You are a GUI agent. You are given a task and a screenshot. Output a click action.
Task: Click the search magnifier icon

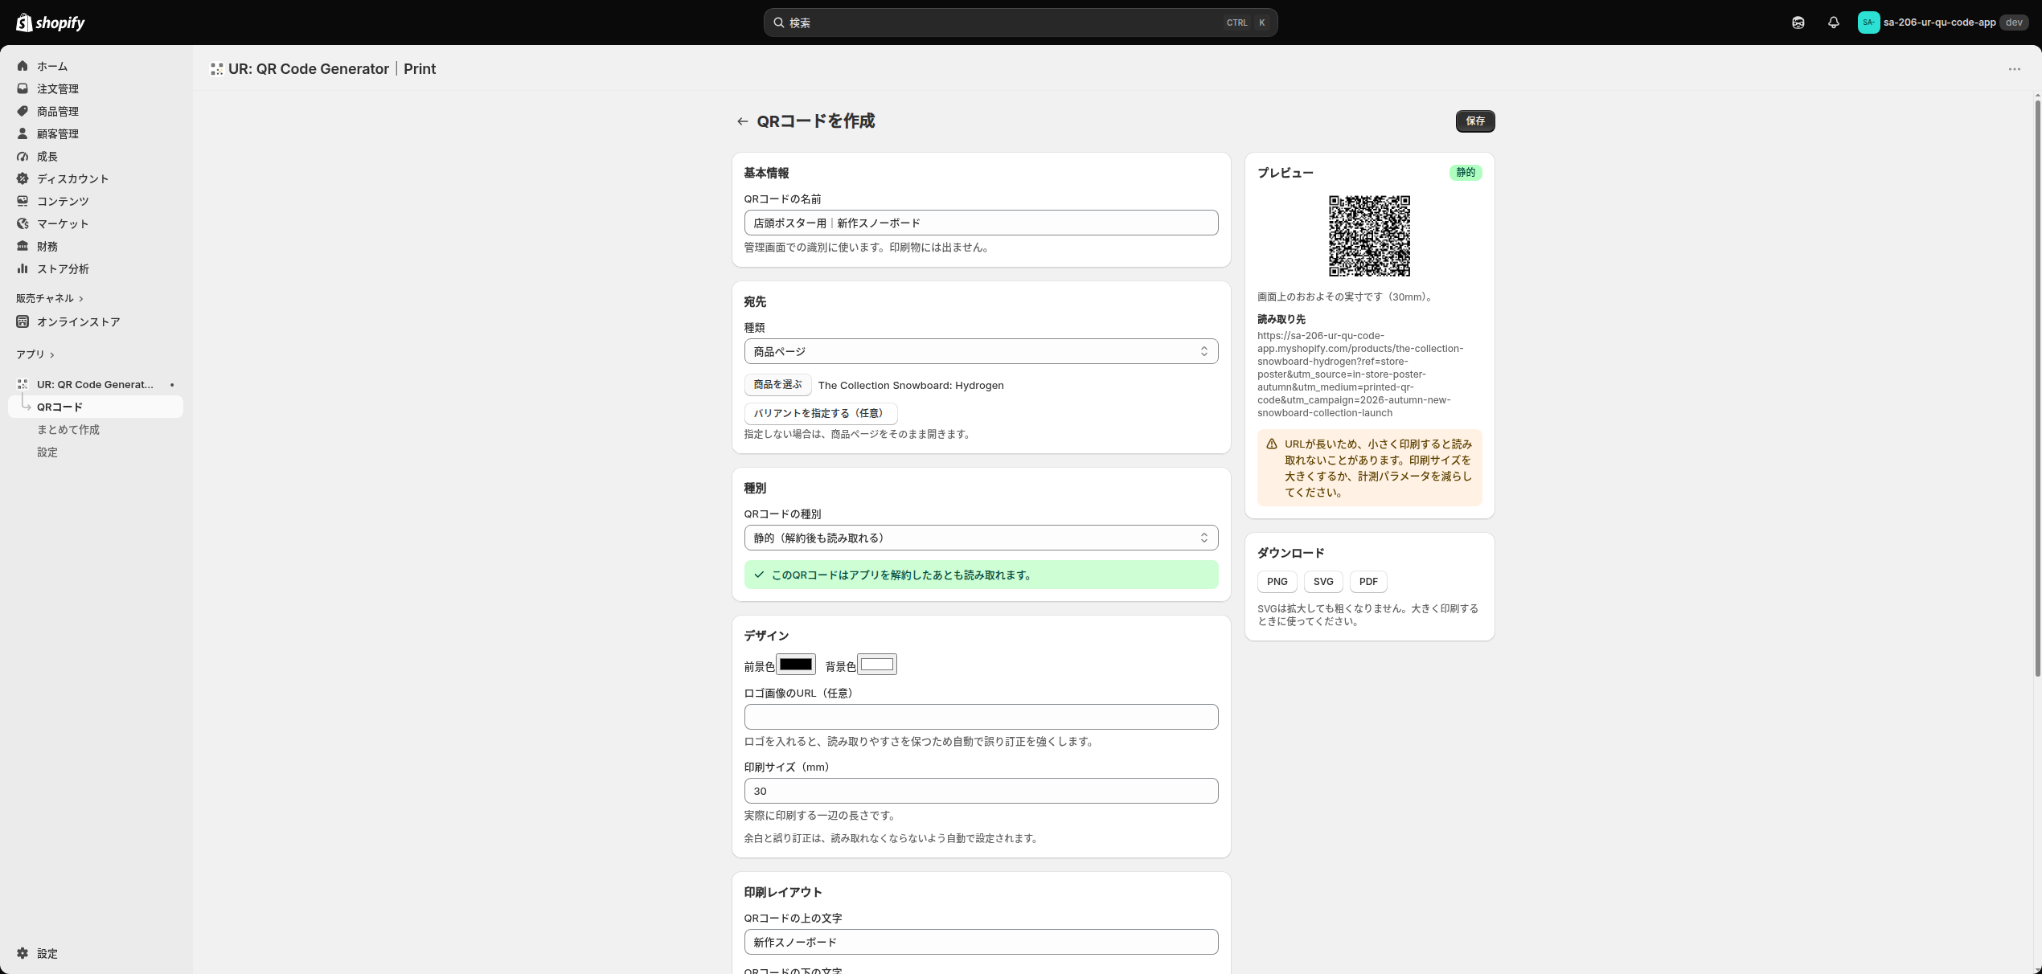pos(778,23)
